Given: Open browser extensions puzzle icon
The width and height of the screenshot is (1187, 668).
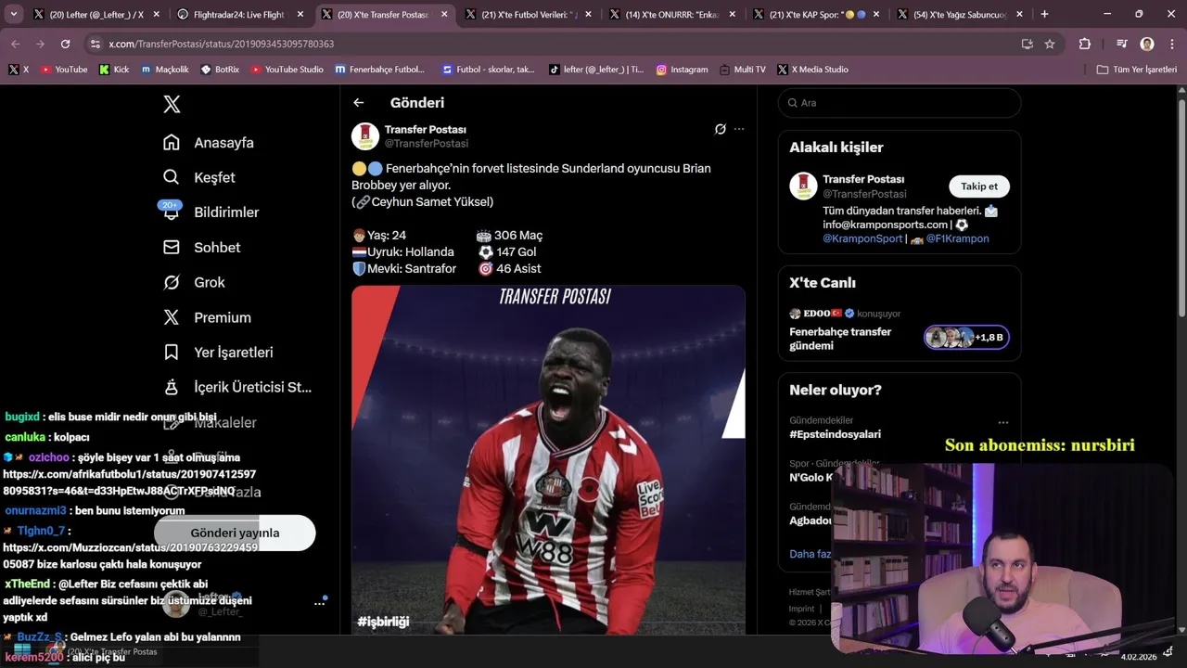Looking at the screenshot, I should 1085,44.
